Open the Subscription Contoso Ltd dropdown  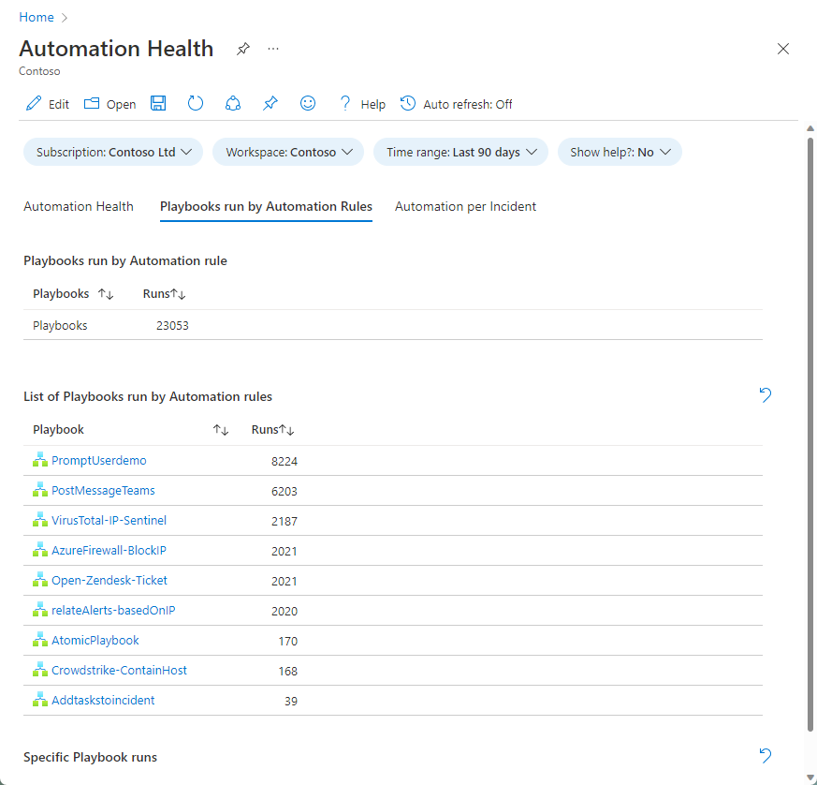pyautogui.click(x=112, y=152)
